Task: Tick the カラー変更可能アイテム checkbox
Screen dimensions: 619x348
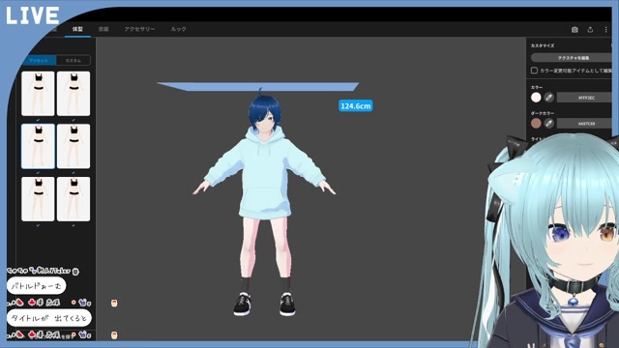Action: [x=534, y=71]
